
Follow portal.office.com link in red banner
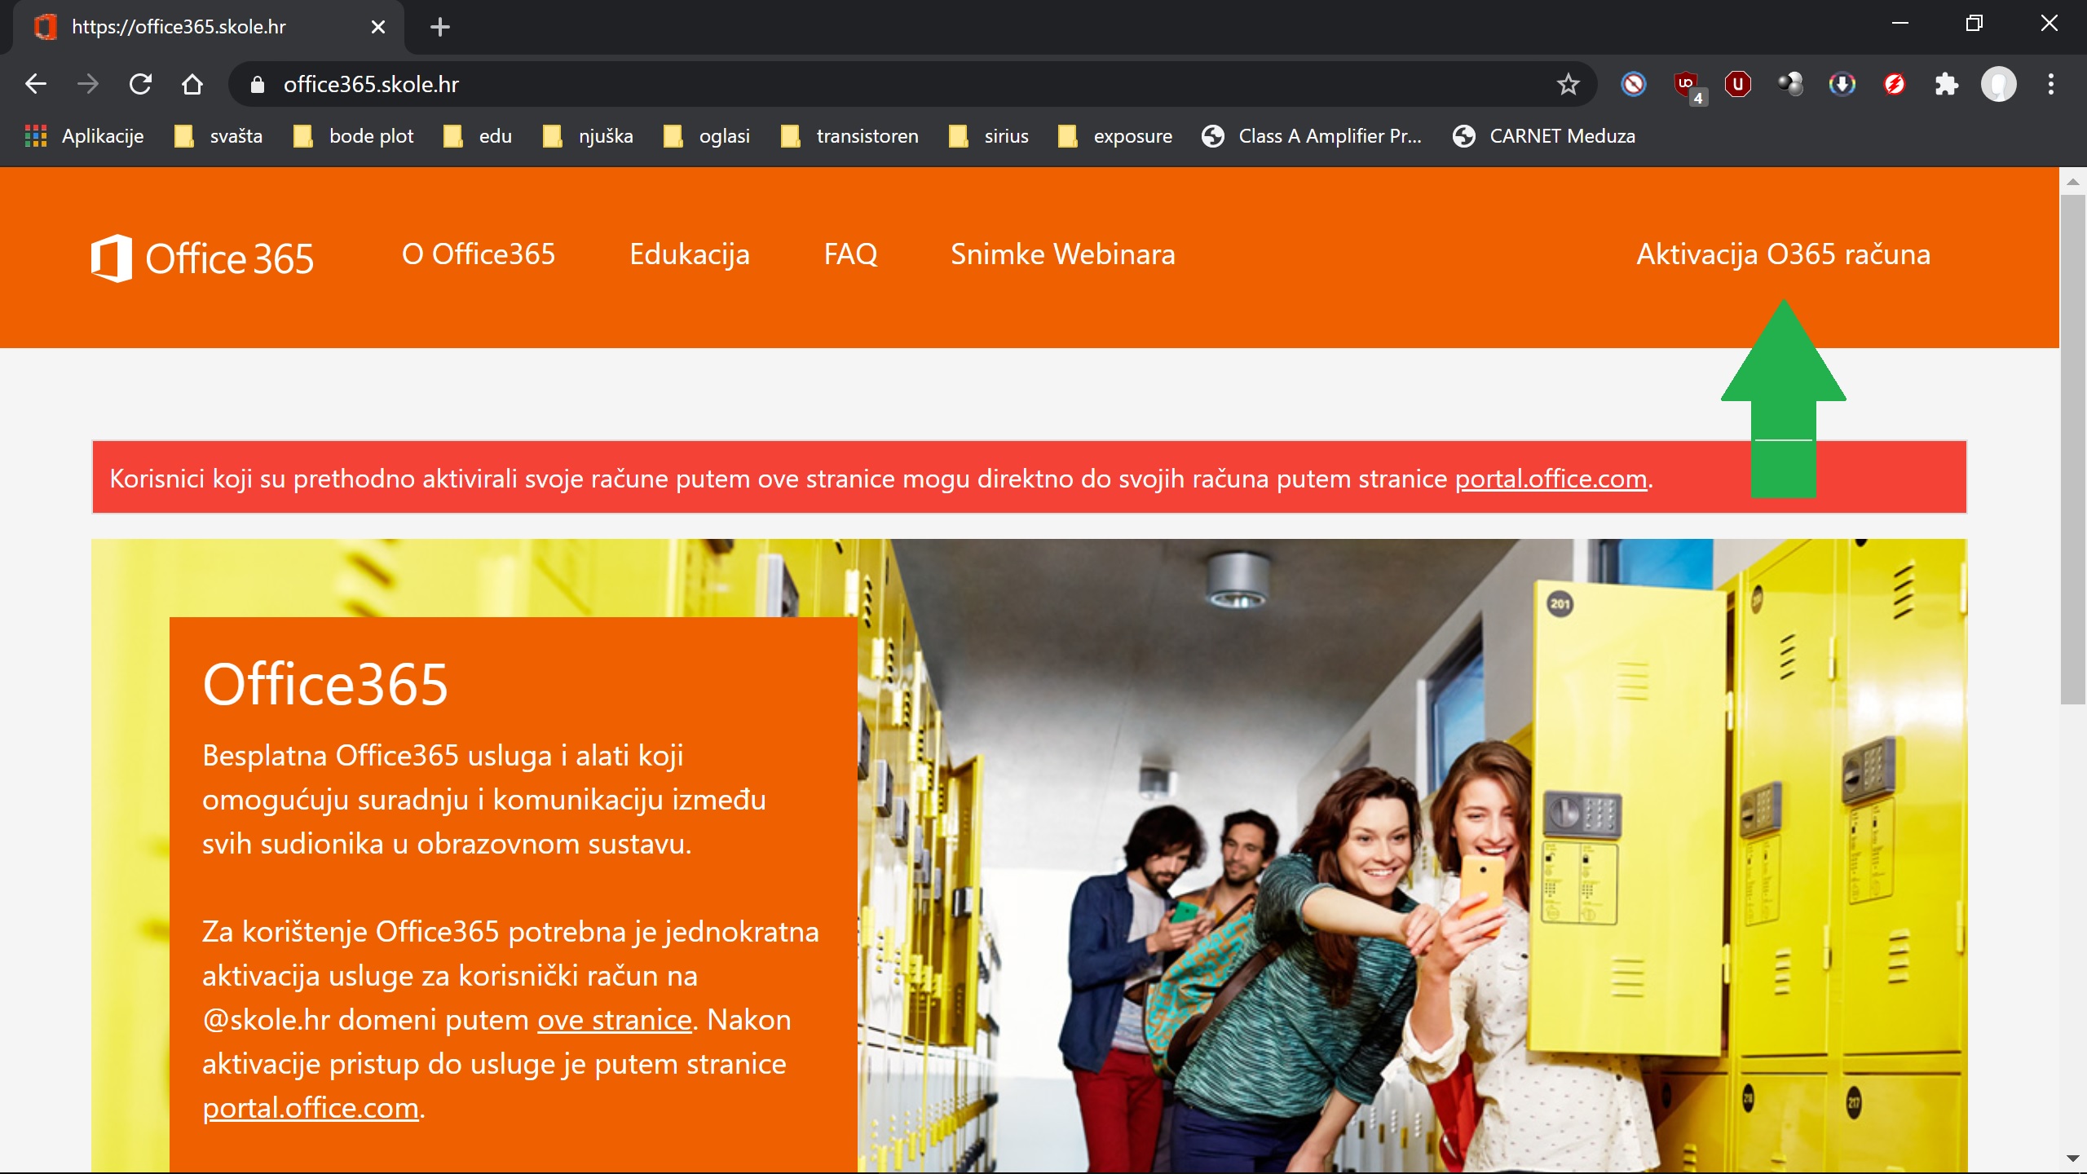(x=1551, y=479)
